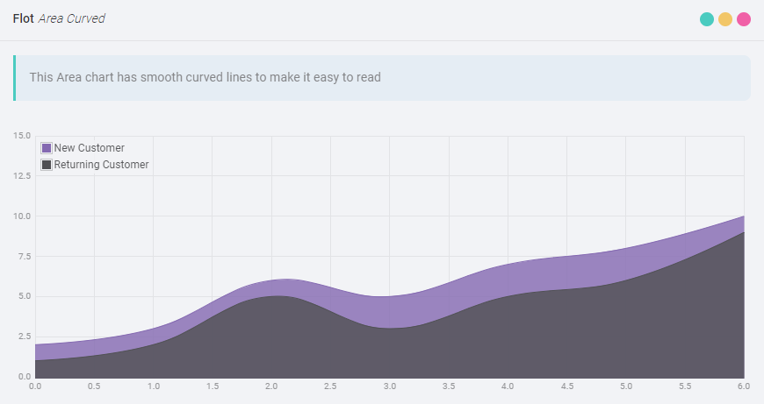Click the 4.5 x-axis label

[566, 386]
